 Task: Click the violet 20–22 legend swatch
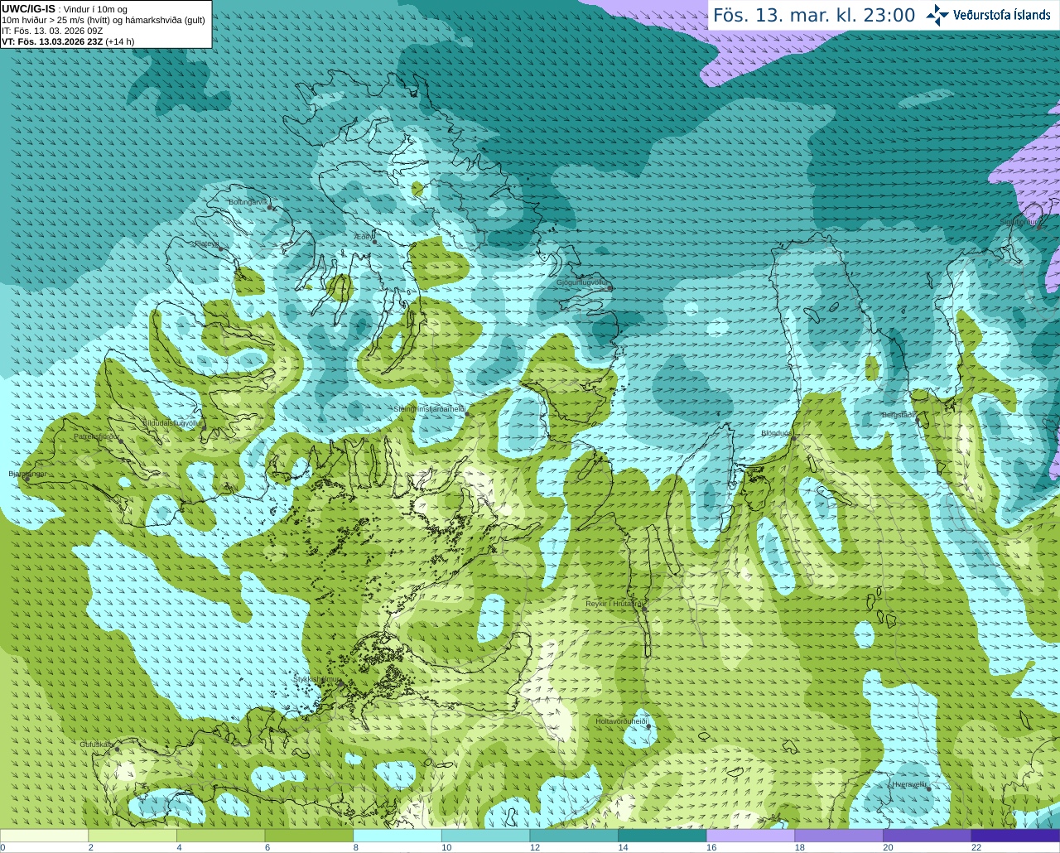[927, 836]
